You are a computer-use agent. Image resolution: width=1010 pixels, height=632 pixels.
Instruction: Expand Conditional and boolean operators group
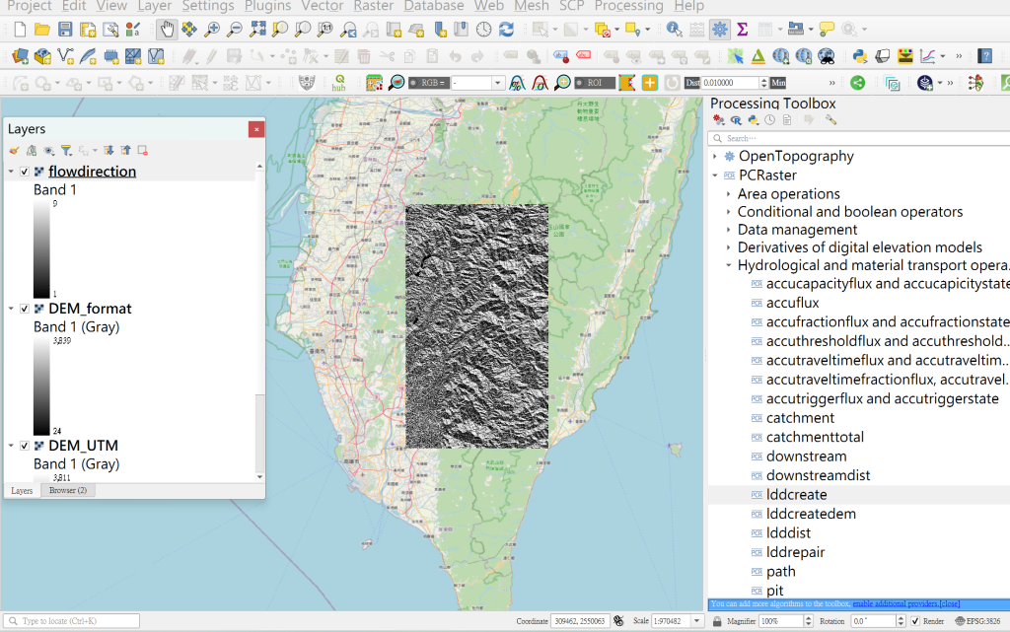tap(729, 212)
